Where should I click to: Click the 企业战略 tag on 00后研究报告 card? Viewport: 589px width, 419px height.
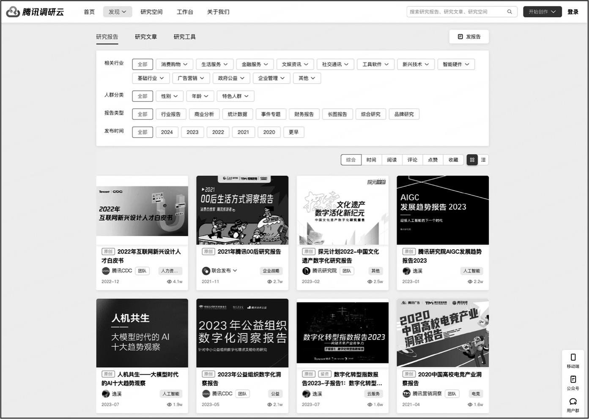271,271
